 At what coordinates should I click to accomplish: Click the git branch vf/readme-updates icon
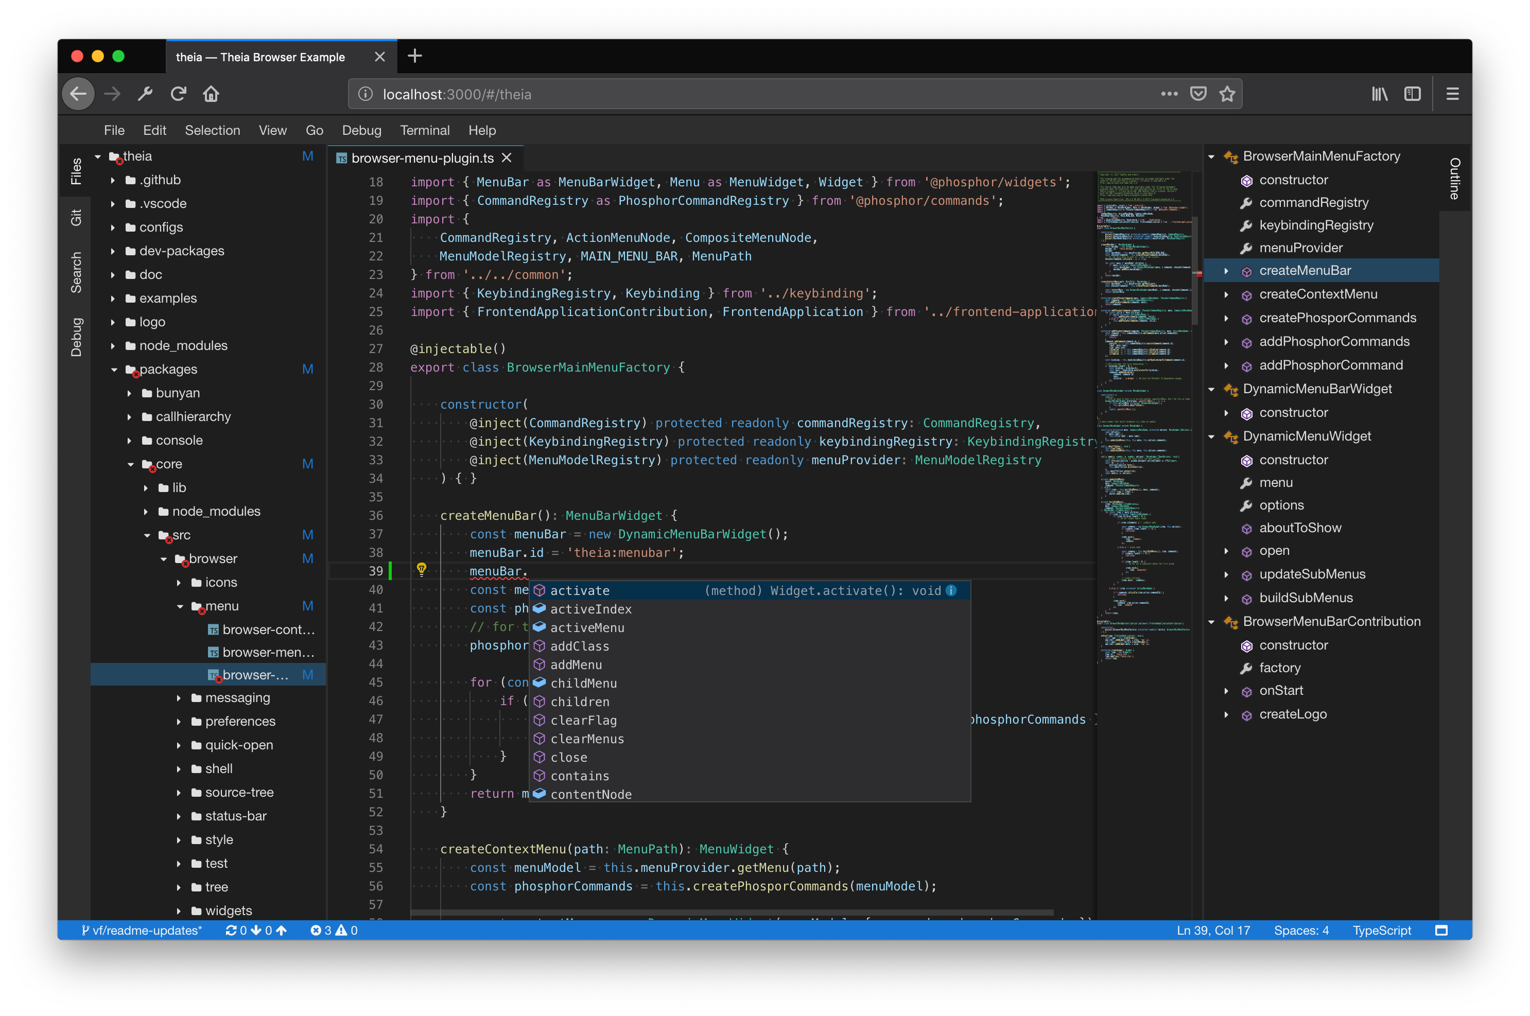85,930
